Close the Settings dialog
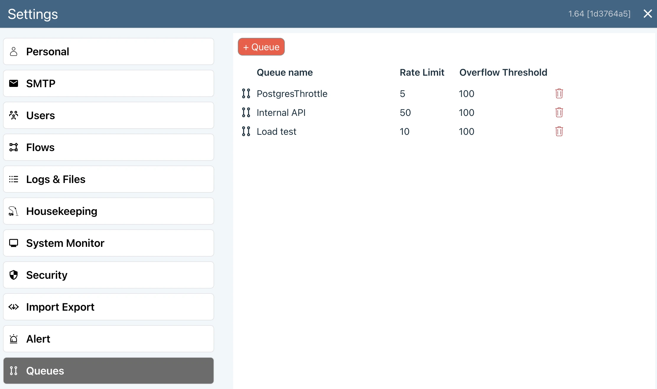 click(648, 14)
